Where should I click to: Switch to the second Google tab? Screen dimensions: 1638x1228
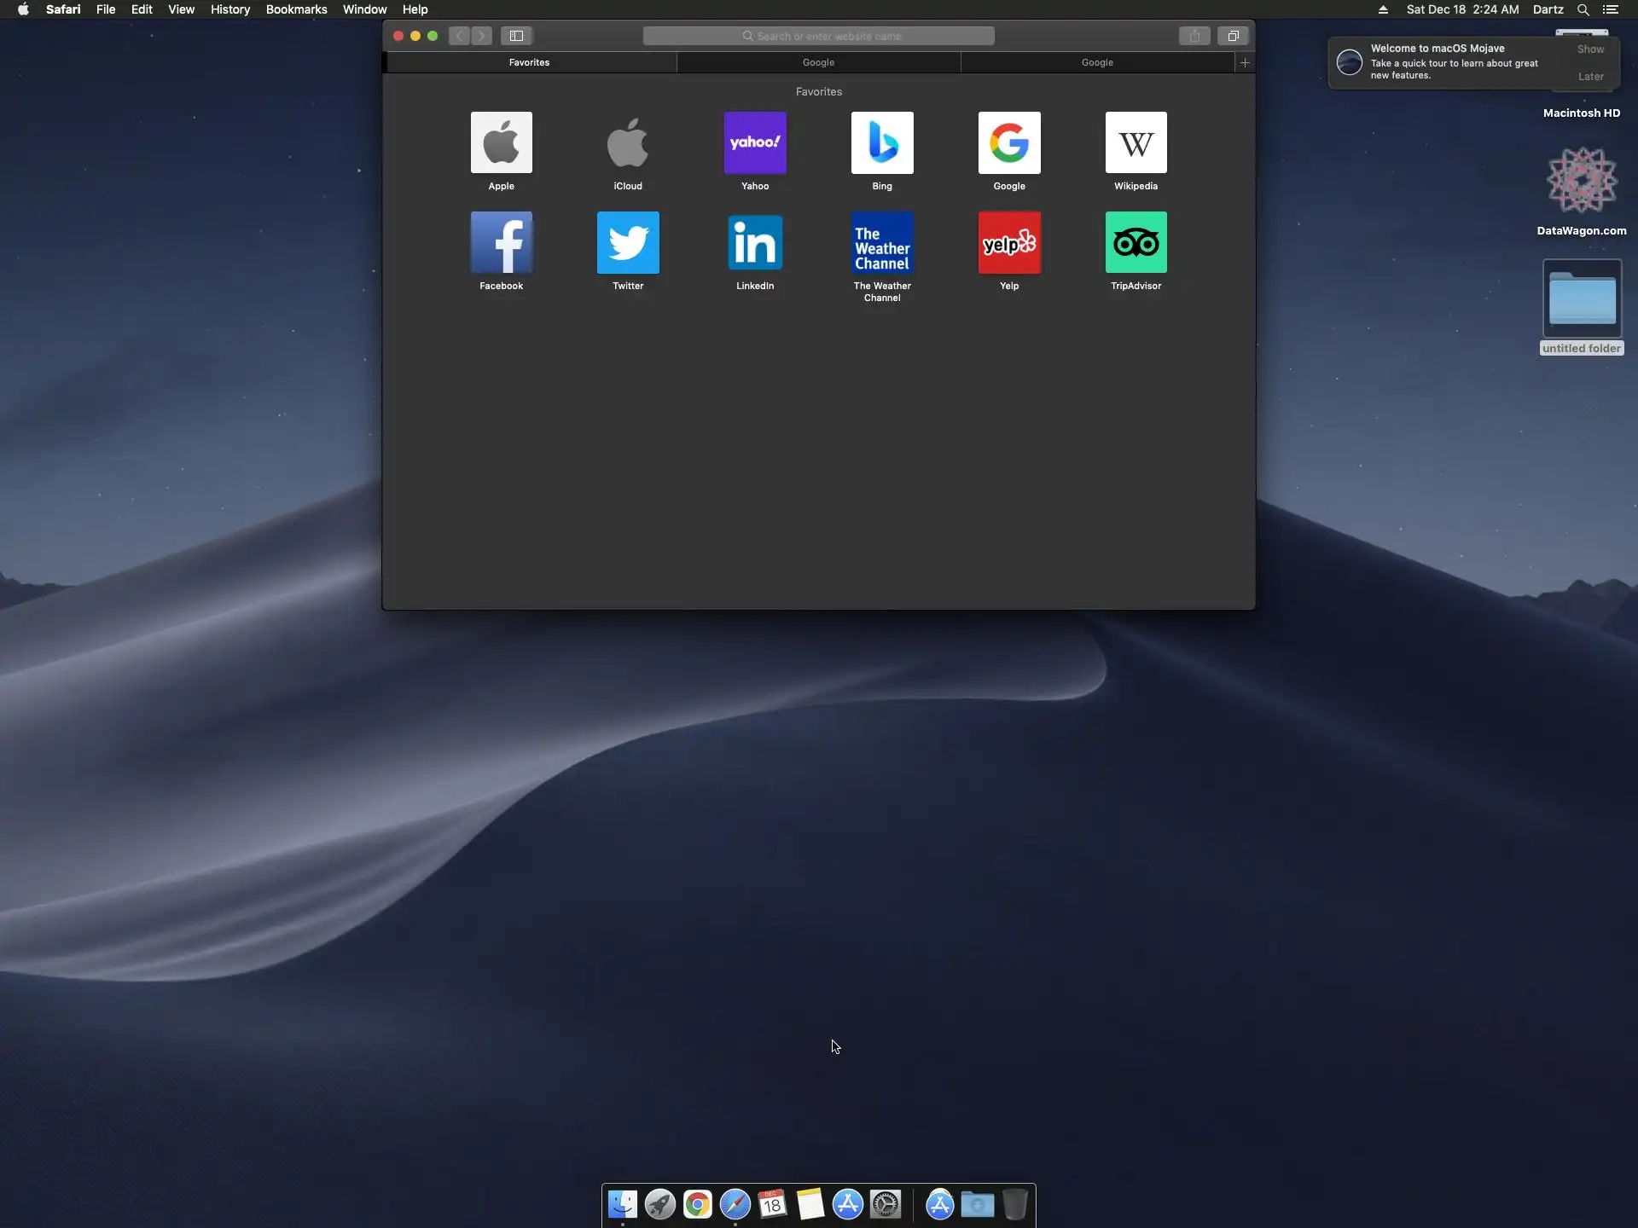pos(1097,62)
